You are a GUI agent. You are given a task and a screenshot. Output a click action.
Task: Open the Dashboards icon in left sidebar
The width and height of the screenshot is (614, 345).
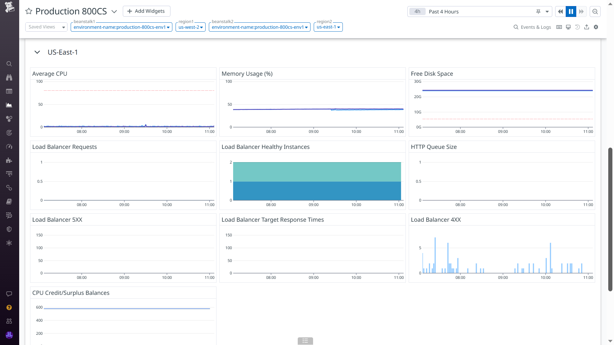click(9, 105)
